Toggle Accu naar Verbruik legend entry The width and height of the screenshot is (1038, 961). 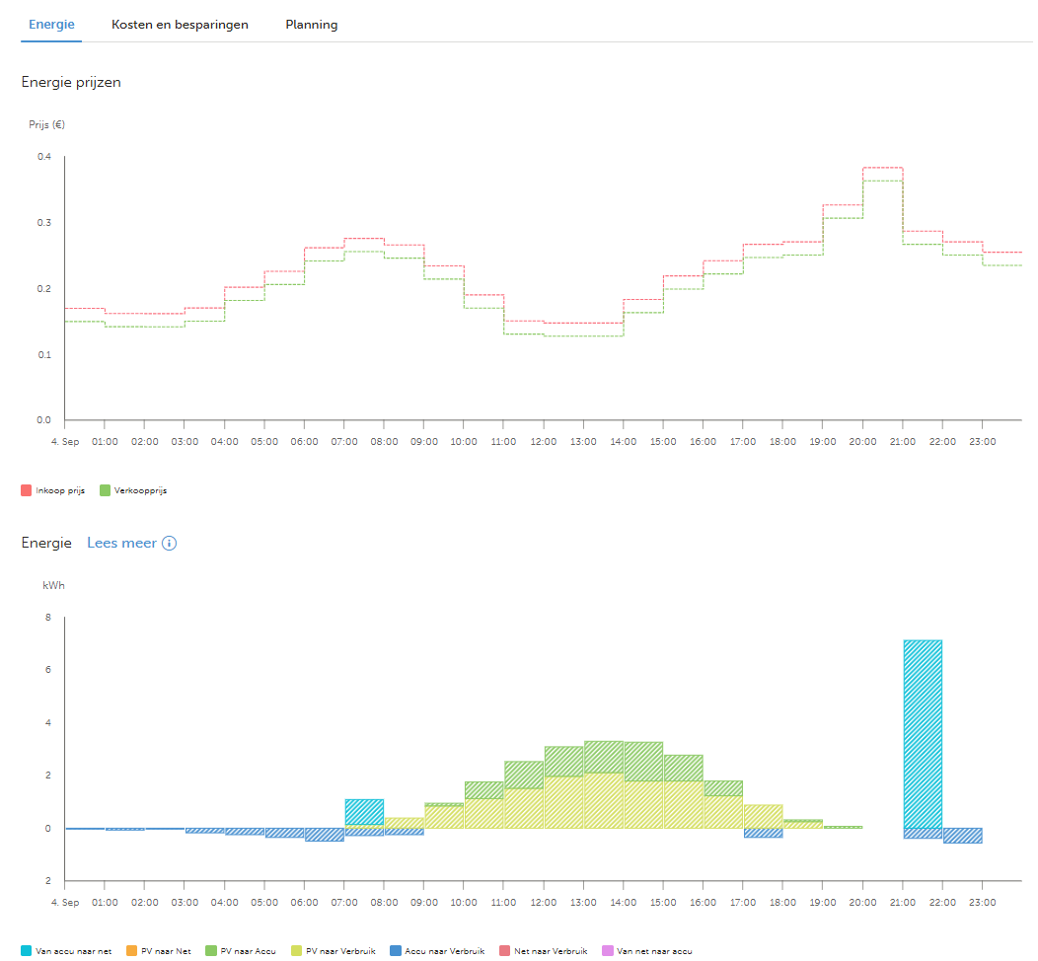[x=437, y=951]
